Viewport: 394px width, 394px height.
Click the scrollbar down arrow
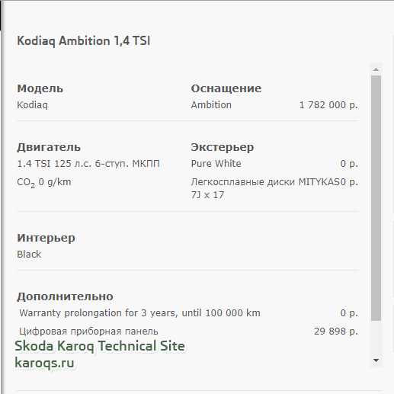[376, 360]
